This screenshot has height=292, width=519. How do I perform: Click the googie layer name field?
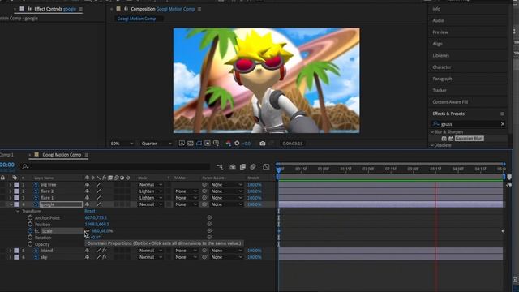[61, 204]
